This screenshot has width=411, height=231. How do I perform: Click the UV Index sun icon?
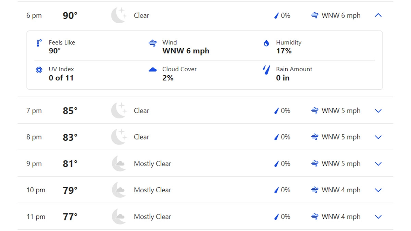(x=39, y=70)
